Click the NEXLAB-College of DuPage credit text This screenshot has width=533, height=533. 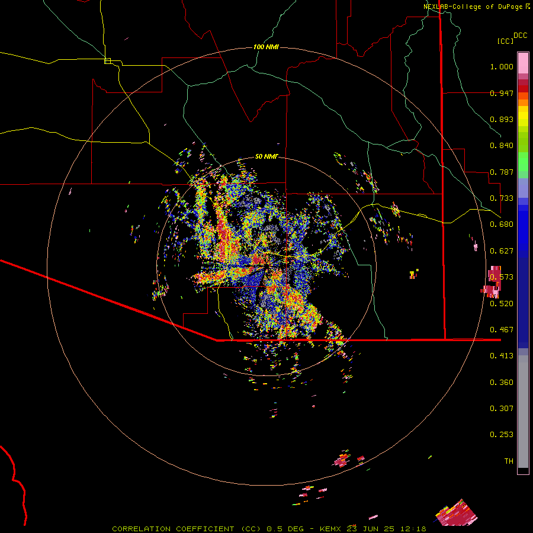pos(473,7)
